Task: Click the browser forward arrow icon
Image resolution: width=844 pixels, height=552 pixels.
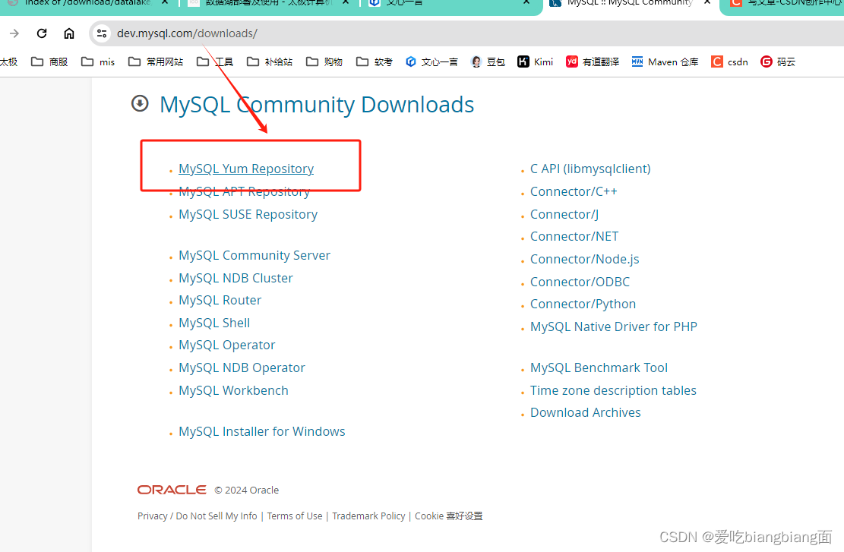Action: coord(14,33)
